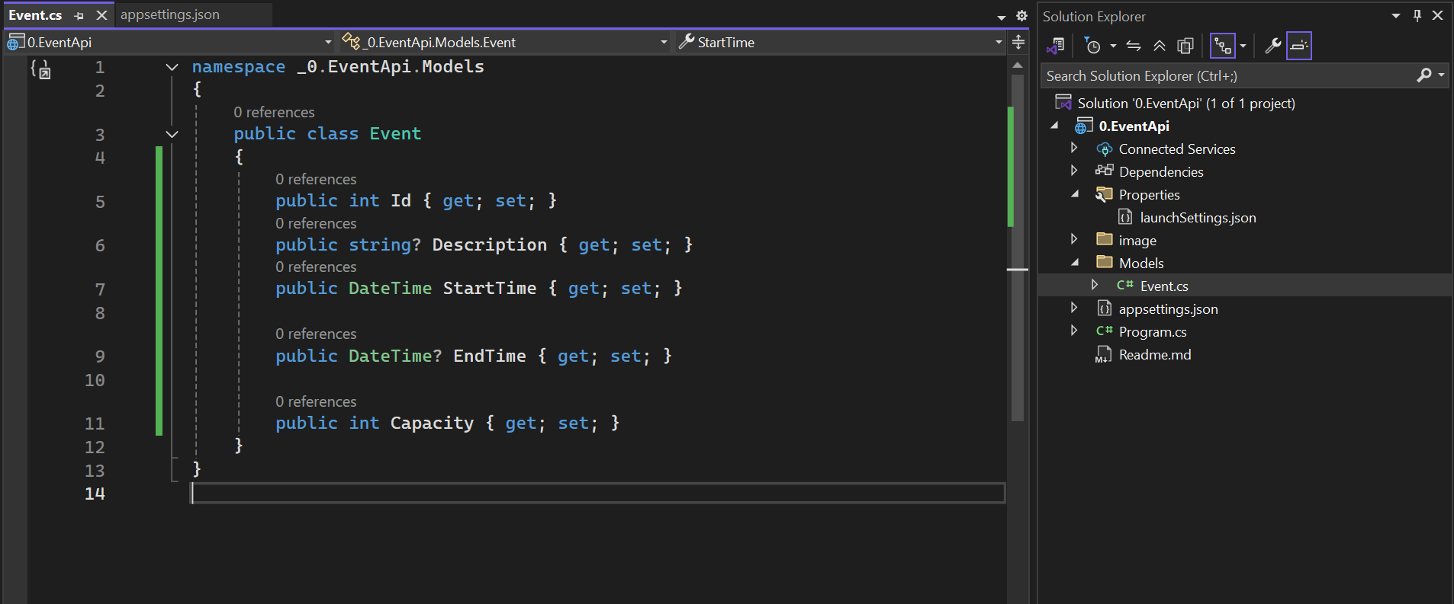This screenshot has width=1454, height=604.
Task: Click the Pending Changes Filter clock icon
Action: pyautogui.click(x=1092, y=46)
